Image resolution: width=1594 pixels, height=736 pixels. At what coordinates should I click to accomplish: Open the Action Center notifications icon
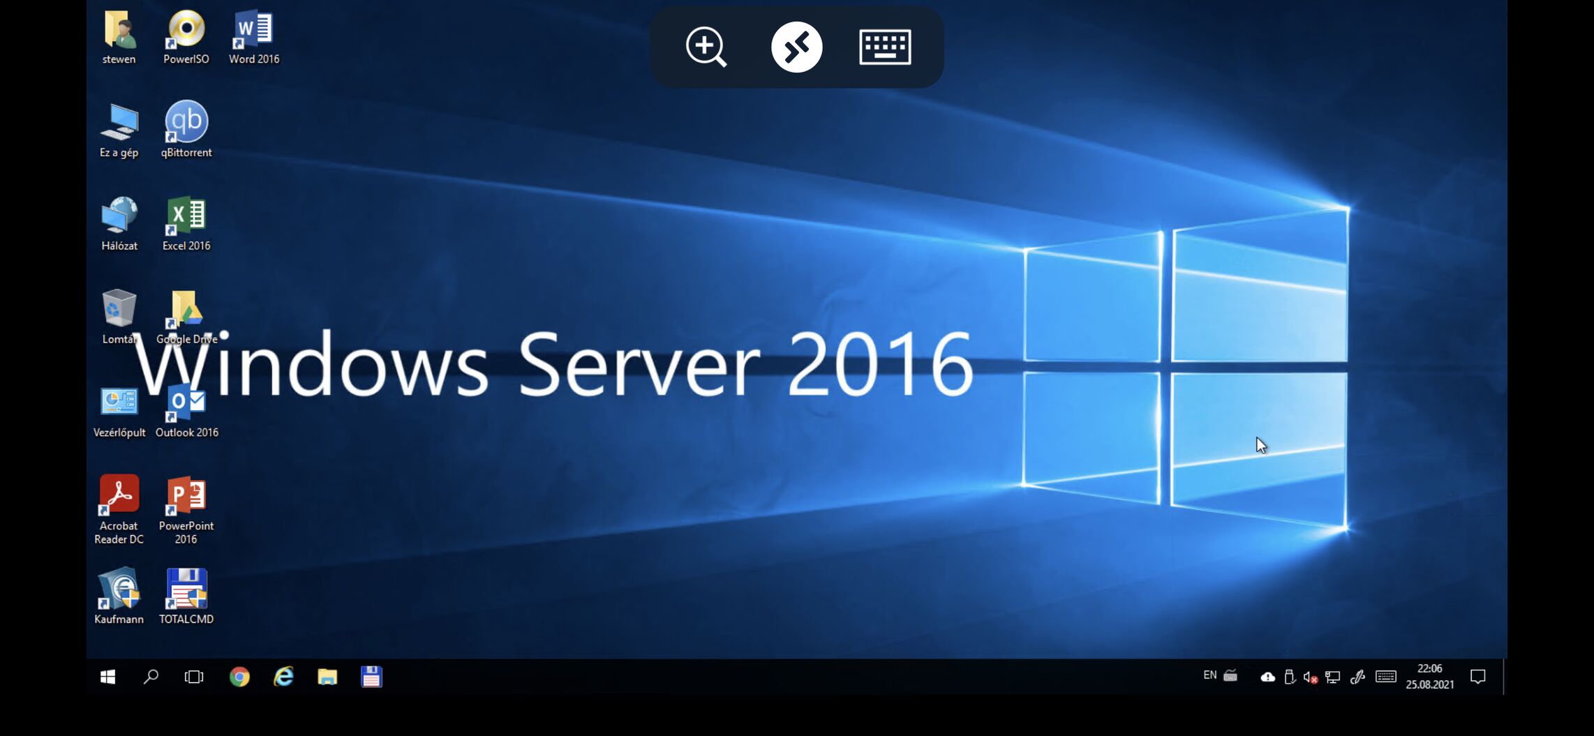click(1478, 677)
